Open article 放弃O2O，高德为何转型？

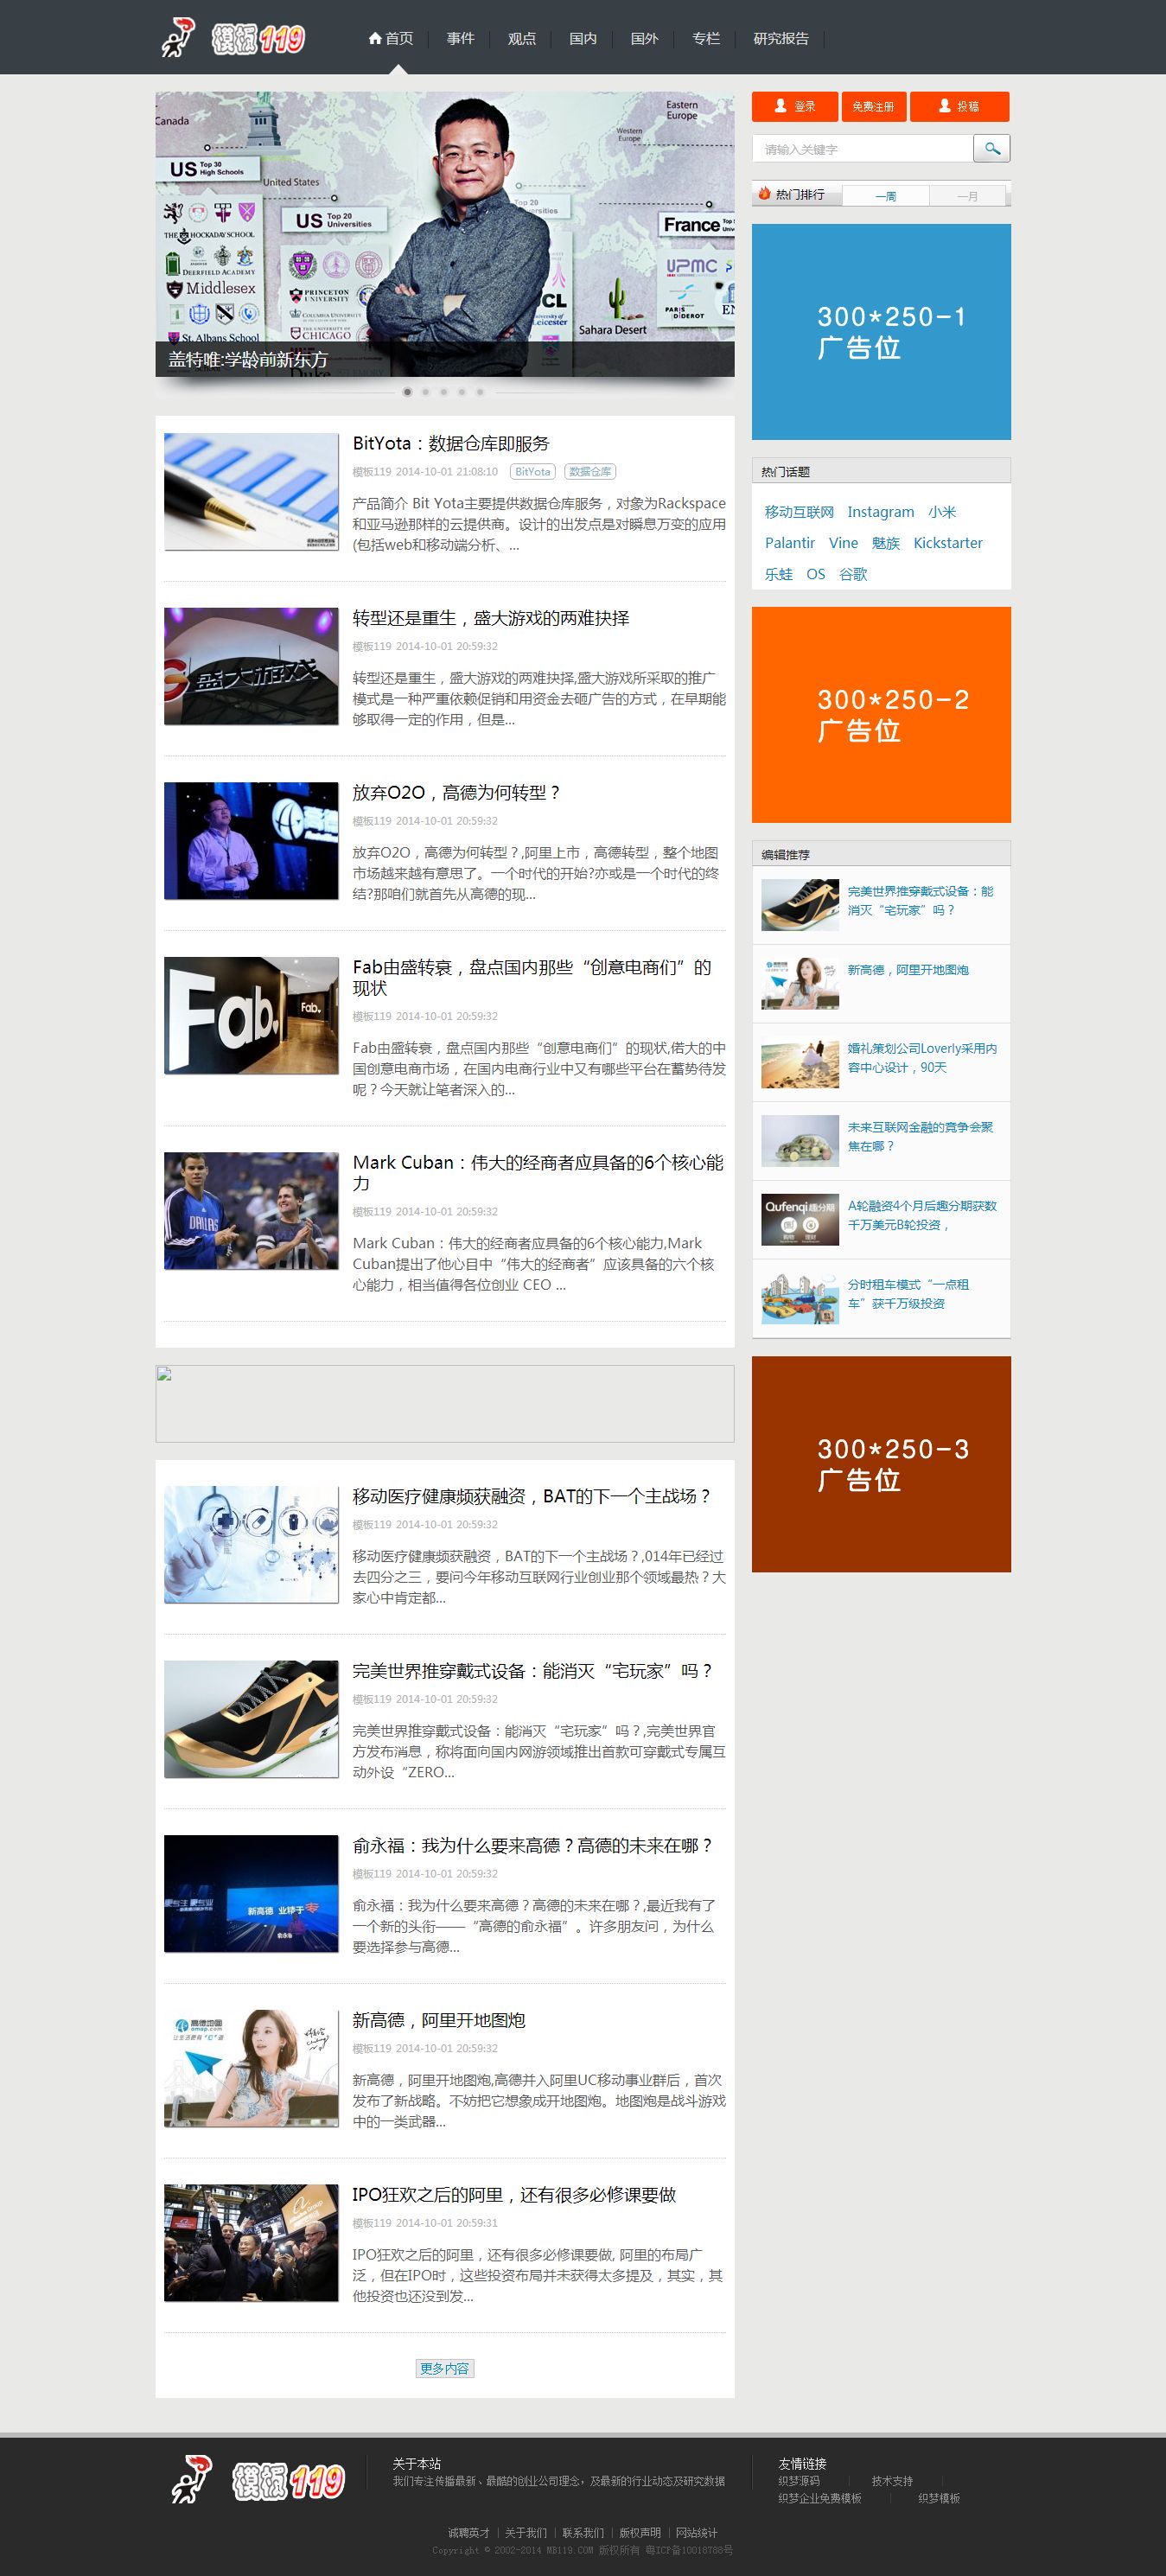(457, 793)
